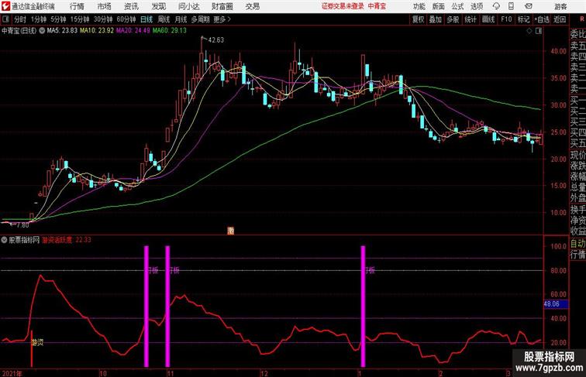Open the 问小达 menu

pyautogui.click(x=188, y=6)
